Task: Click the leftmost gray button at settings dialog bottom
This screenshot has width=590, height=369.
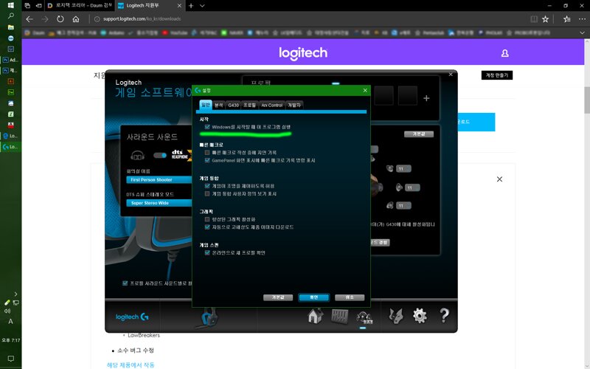Action: tap(278, 297)
